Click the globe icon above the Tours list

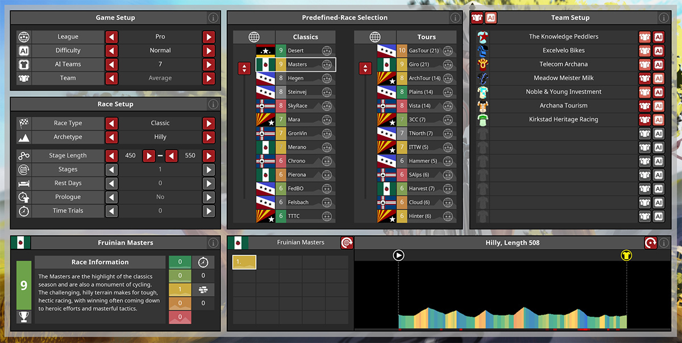point(375,37)
